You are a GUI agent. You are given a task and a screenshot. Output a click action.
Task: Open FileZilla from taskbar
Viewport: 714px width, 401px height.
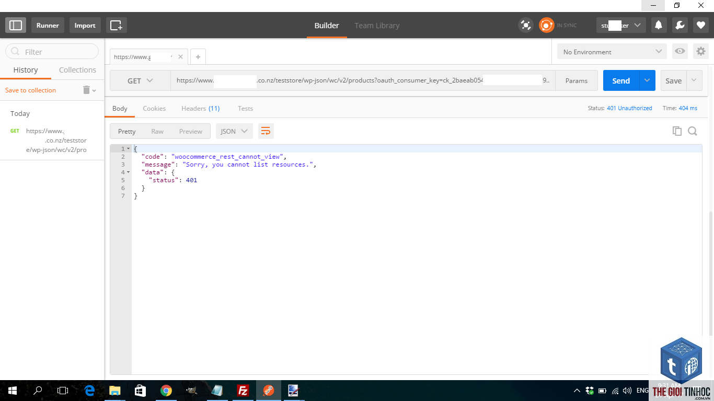pyautogui.click(x=243, y=390)
